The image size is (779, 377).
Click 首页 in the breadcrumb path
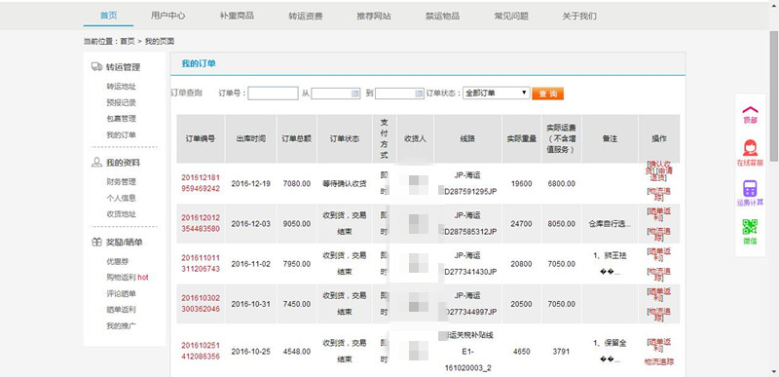(x=128, y=41)
